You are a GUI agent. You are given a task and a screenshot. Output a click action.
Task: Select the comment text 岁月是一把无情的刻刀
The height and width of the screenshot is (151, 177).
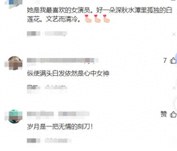point(60,126)
